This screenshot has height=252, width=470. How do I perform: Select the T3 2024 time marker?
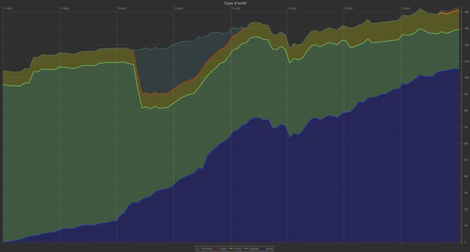pyautogui.click(x=121, y=9)
